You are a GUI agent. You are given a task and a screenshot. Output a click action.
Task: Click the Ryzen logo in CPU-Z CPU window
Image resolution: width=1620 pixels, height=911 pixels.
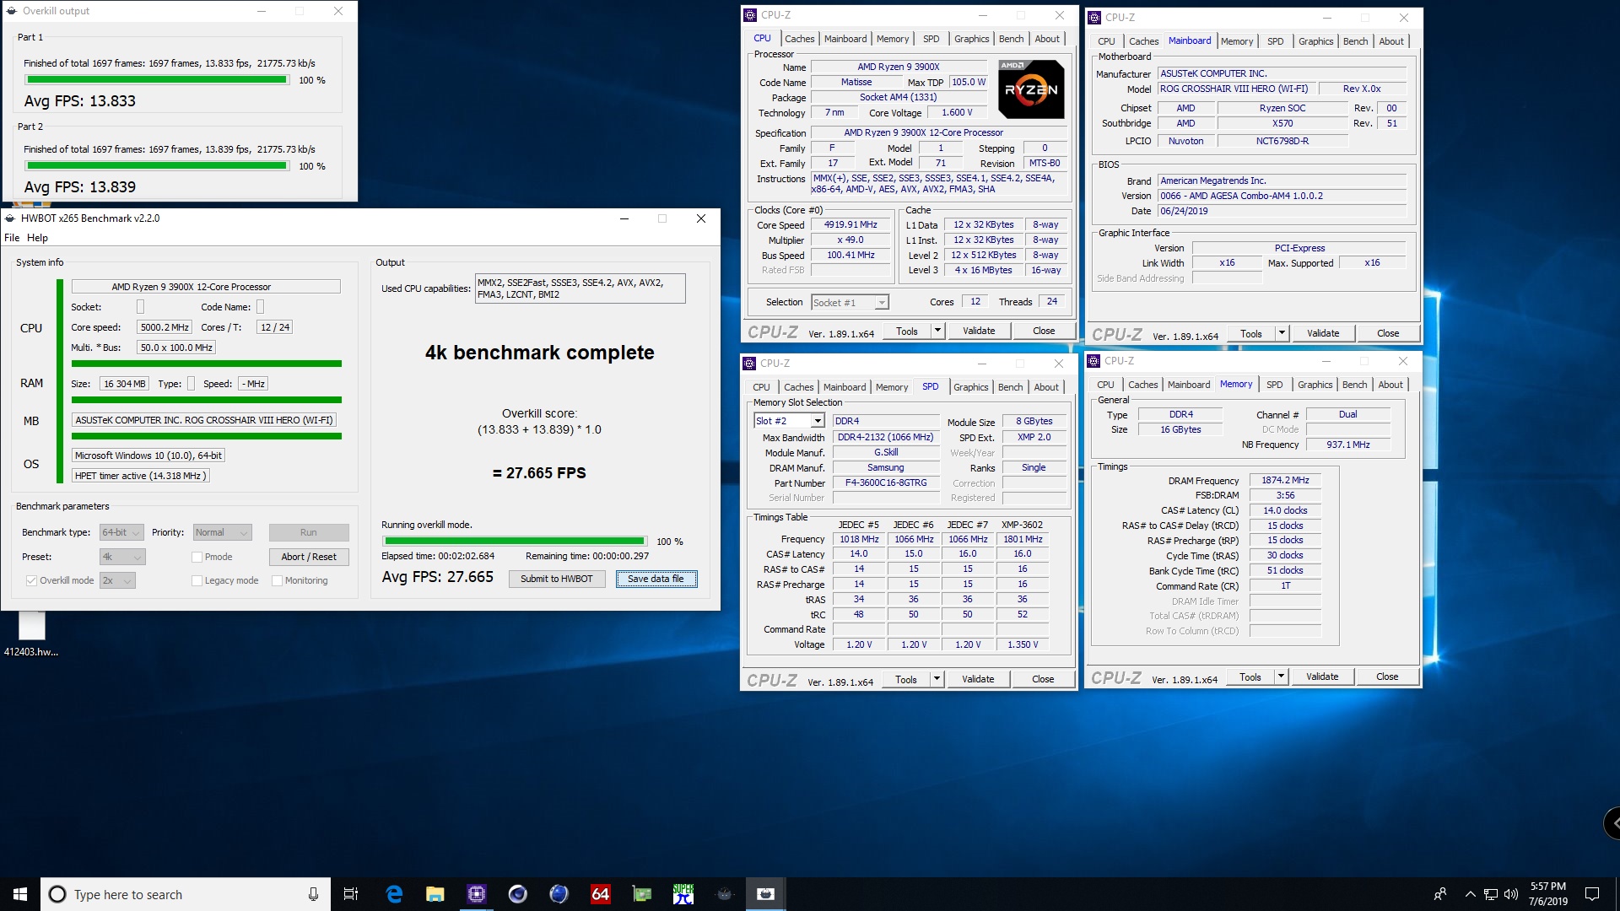pyautogui.click(x=1031, y=89)
